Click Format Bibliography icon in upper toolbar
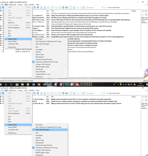The width and height of the screenshot is (148, 156). [x=63, y=8]
